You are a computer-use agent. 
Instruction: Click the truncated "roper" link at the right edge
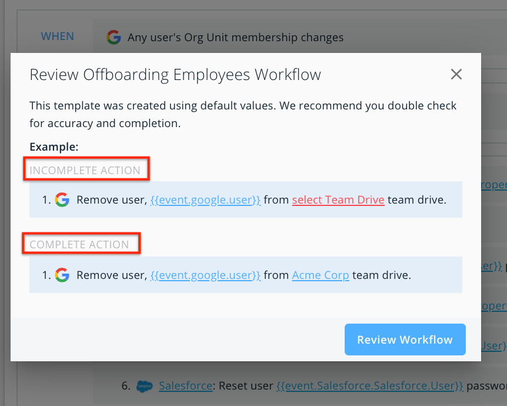pos(496,185)
